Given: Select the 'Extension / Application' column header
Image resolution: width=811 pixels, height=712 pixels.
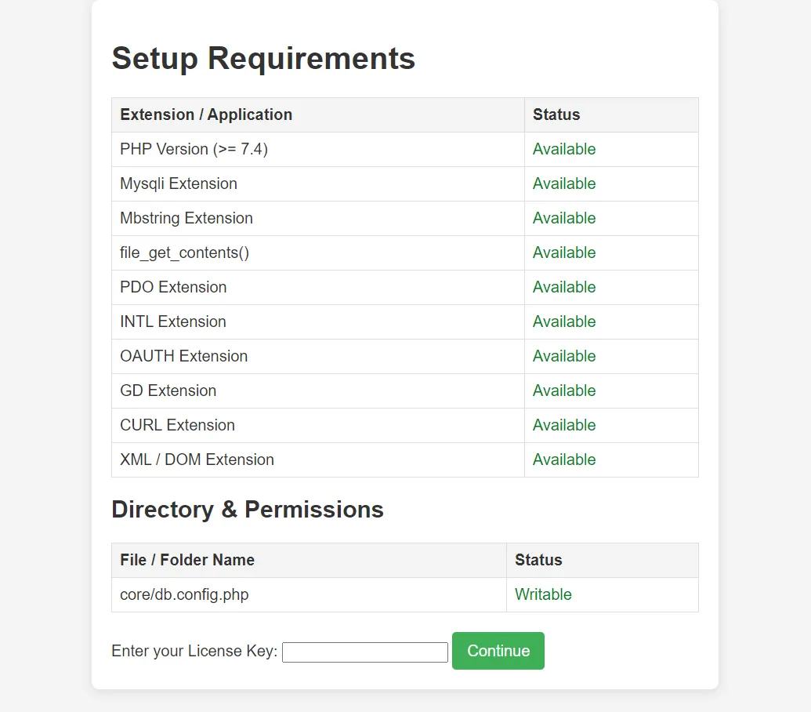Looking at the screenshot, I should (x=206, y=114).
